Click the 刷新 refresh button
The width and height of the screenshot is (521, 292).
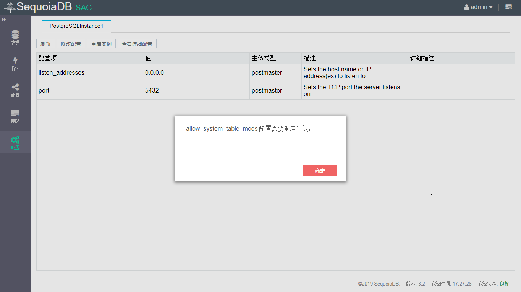pos(45,44)
